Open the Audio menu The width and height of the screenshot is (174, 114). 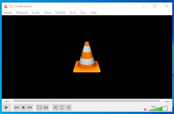[x=36, y=13]
